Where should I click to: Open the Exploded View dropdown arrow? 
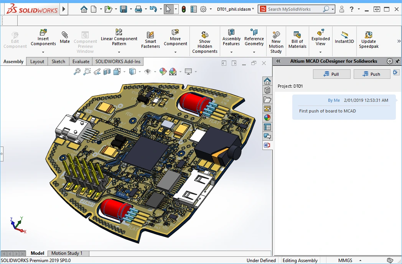coord(320,52)
